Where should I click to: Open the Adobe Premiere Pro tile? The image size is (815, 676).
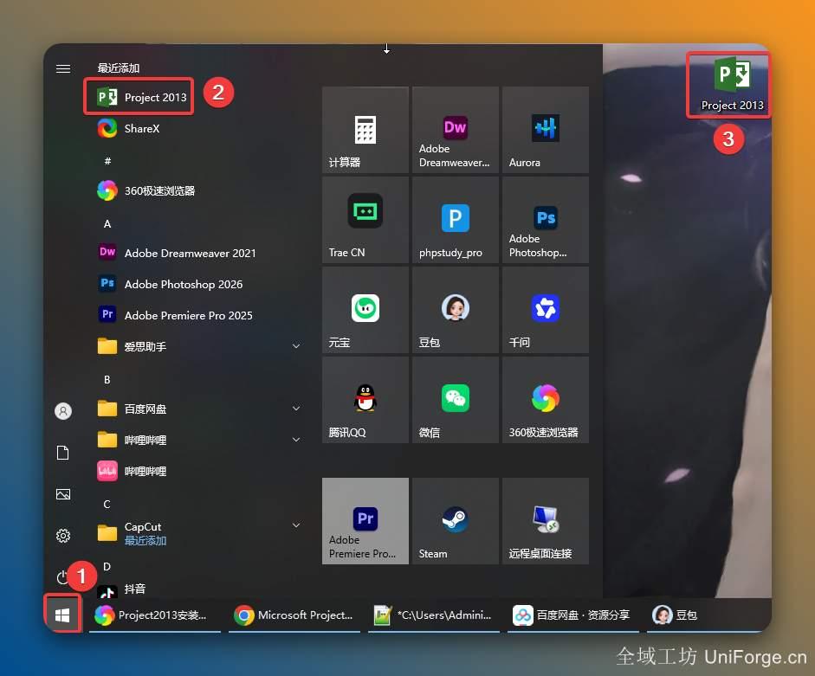pos(365,521)
